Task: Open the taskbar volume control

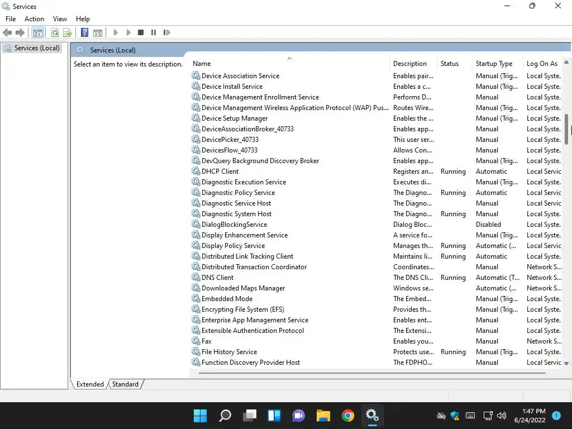Action: (x=502, y=416)
